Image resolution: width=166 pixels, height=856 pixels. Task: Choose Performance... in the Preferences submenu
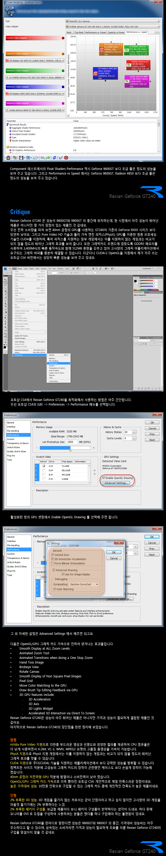[59, 363]
